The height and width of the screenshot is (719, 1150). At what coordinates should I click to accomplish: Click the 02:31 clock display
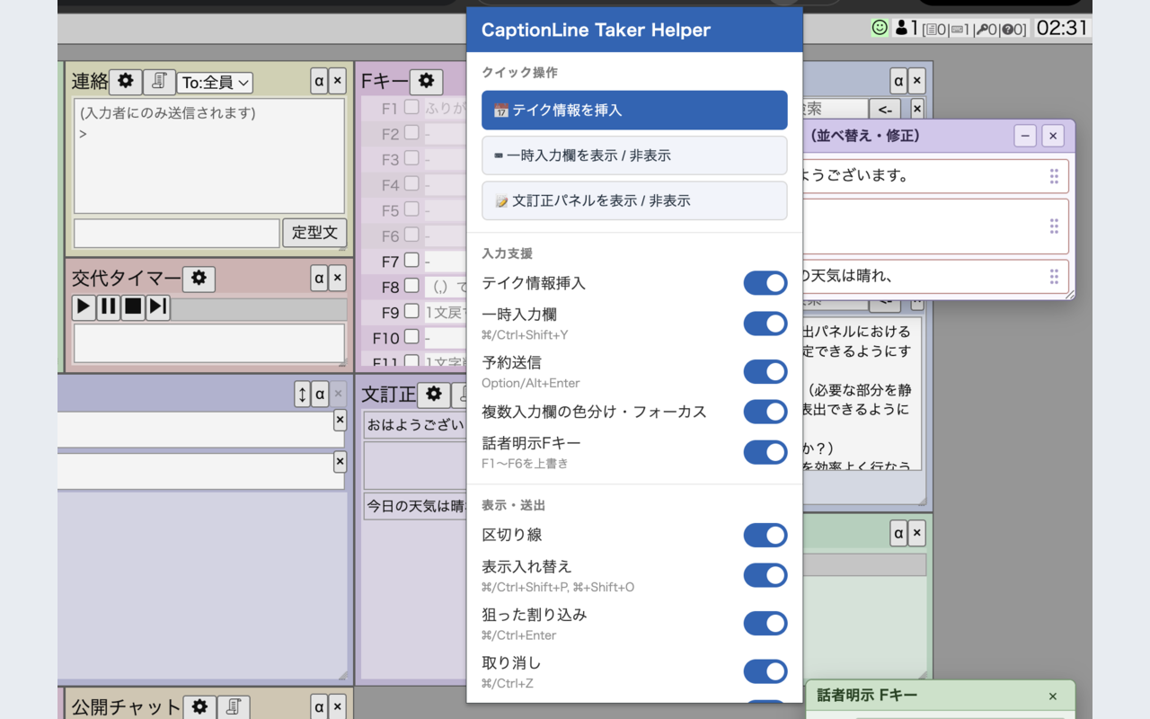coord(1062,28)
